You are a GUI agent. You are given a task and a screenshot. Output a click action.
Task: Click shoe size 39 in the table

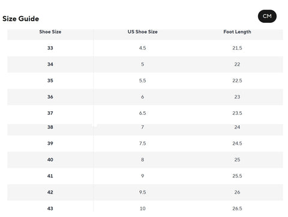point(50,143)
